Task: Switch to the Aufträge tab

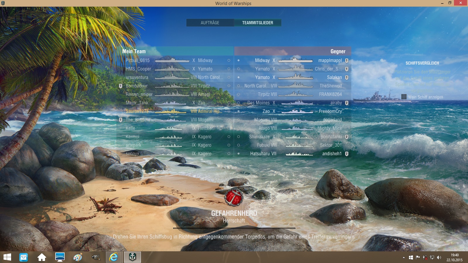Action: [x=210, y=23]
